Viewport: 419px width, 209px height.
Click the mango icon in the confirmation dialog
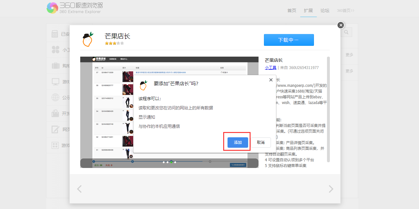coord(144,85)
